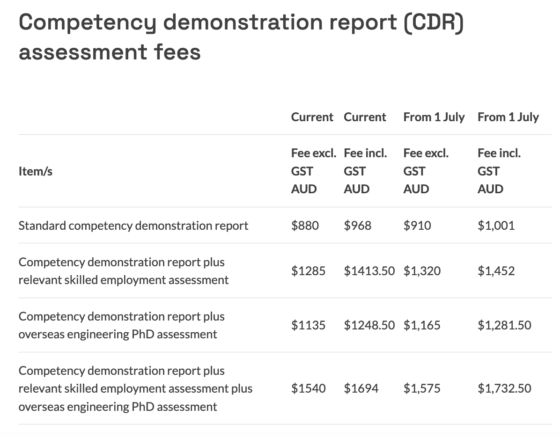The height and width of the screenshot is (438, 560).
Task: Select the $880 current fee excluding GST
Action: (305, 226)
